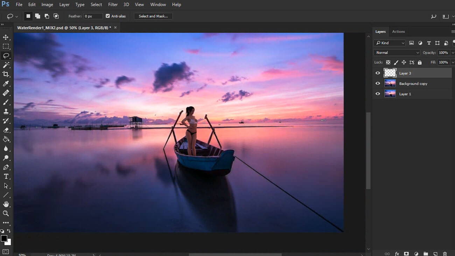Click the Feather value input field
Screen dimensions: 455x256
pyautogui.click(x=93, y=16)
